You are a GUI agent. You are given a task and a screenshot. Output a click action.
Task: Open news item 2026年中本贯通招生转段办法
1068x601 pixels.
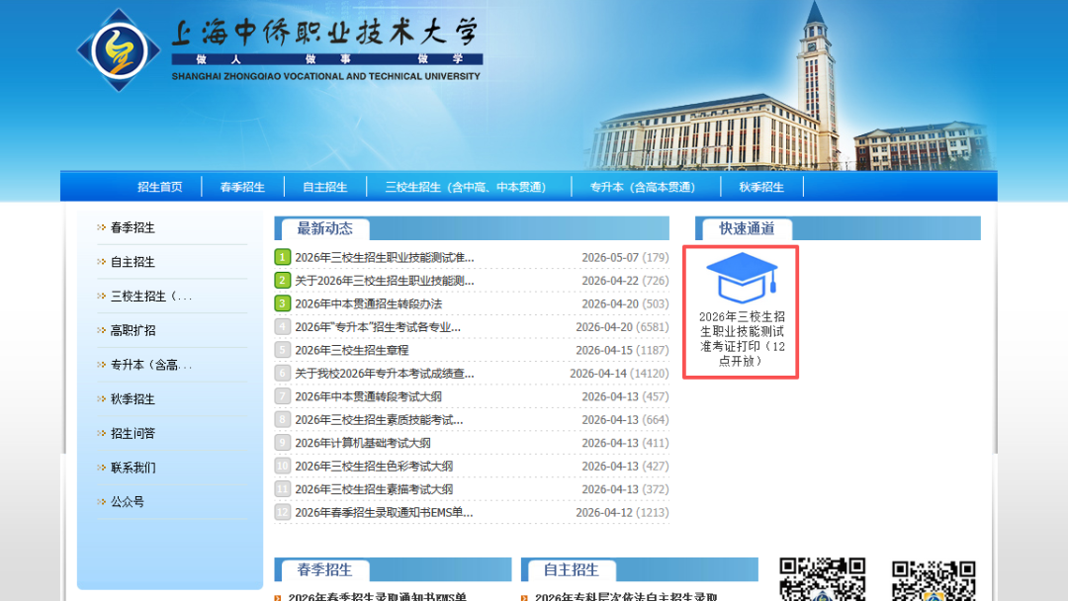pyautogui.click(x=369, y=303)
